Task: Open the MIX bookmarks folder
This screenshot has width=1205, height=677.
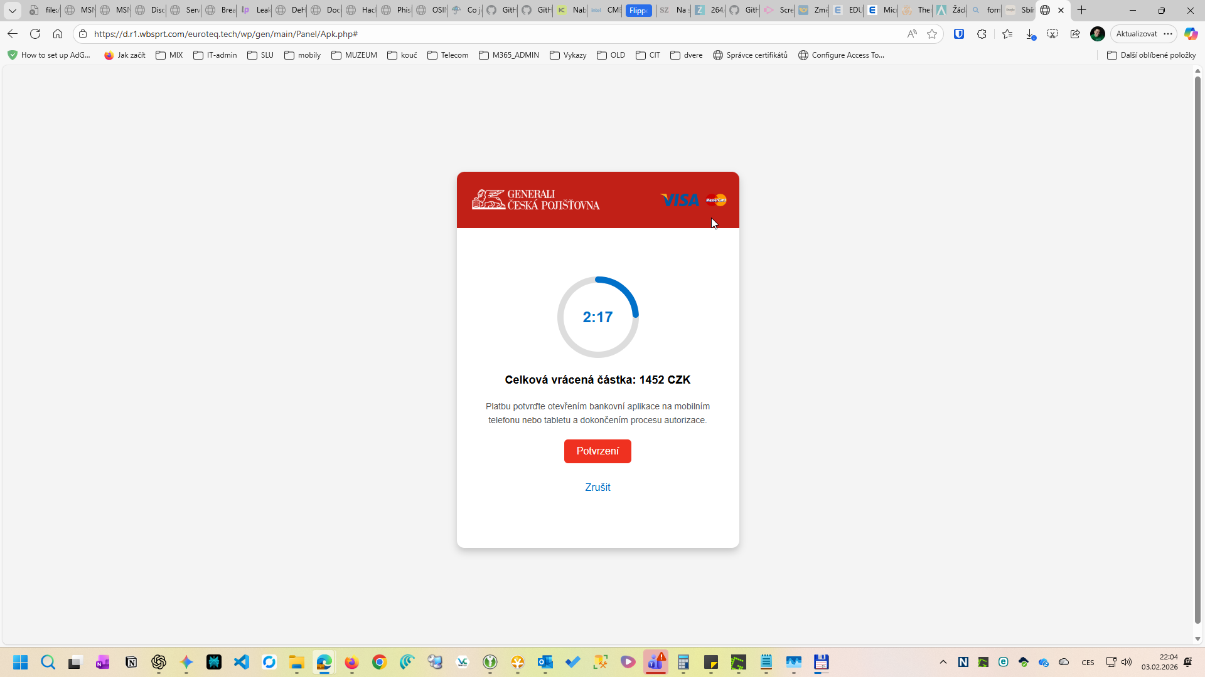Action: [169, 55]
